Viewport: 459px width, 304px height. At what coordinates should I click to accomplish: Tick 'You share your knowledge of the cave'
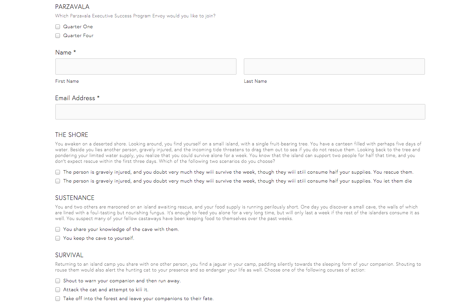58,229
